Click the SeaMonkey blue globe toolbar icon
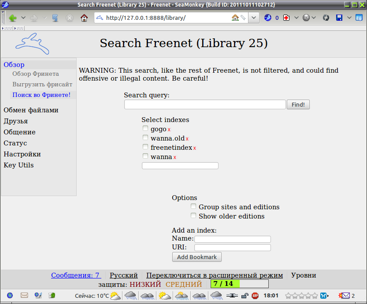The height and width of the screenshot is (304, 367). [x=267, y=18]
